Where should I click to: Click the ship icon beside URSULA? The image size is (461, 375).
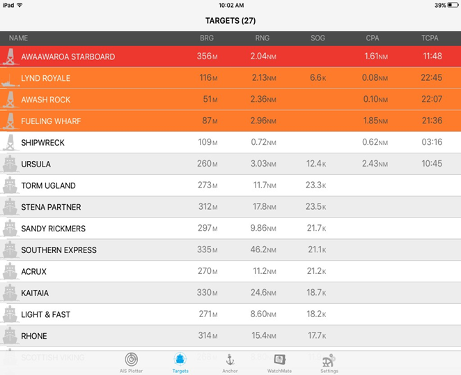point(10,164)
